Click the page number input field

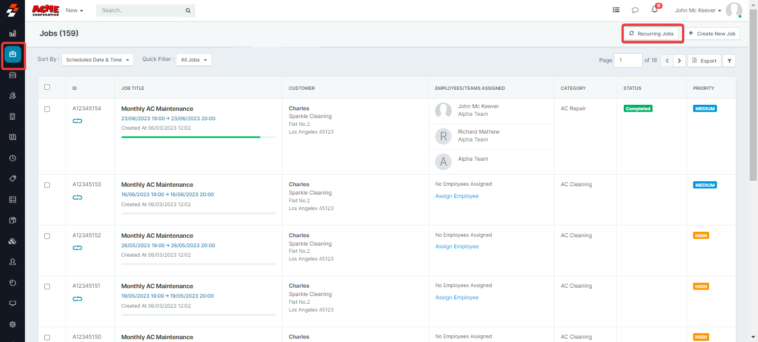[x=628, y=60]
